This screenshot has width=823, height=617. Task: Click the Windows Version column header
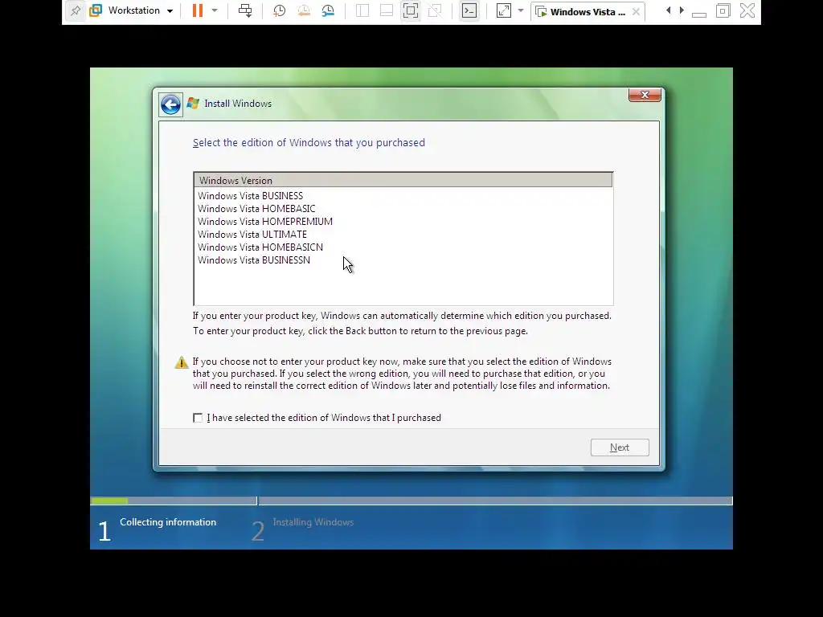(403, 180)
